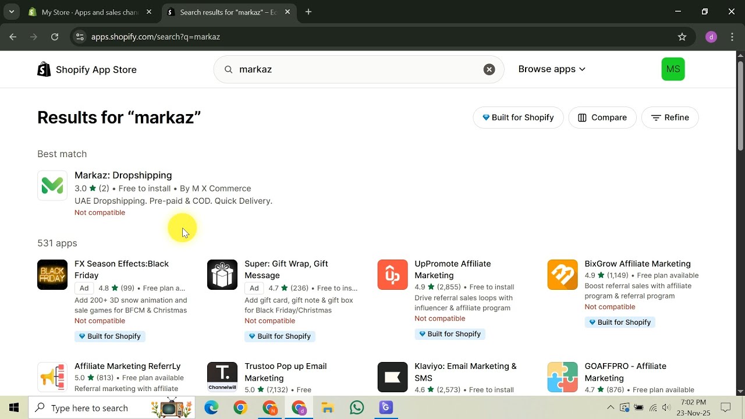Screen dimensions: 745x419
Task: Filter results by Built for Shopify
Action: [x=518, y=118]
